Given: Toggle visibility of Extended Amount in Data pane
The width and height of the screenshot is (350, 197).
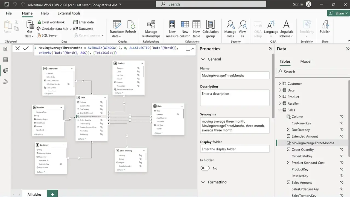Looking at the screenshot, I should click(341, 136).
